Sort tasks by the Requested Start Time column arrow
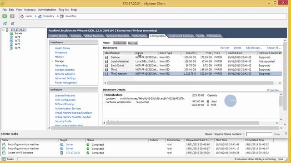Viewport: 291px width, 163px height. (211, 140)
